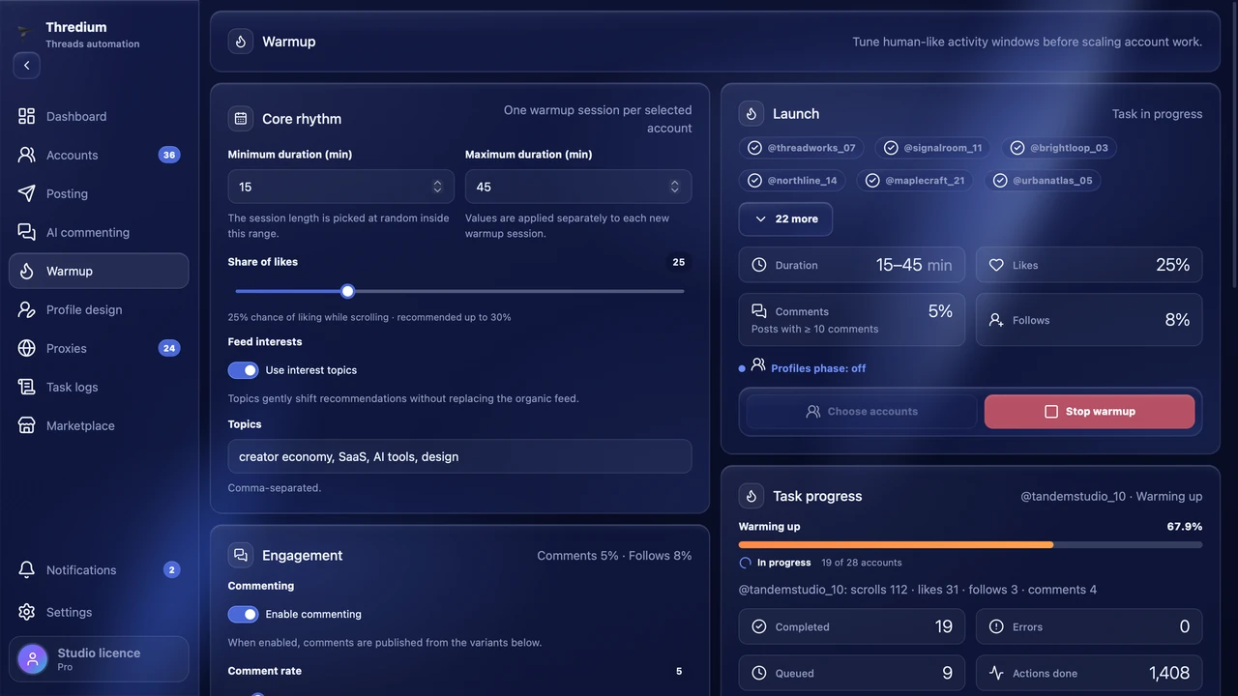Collapse the sidebar with the back chevron
The image size is (1238, 696).
[x=27, y=66]
